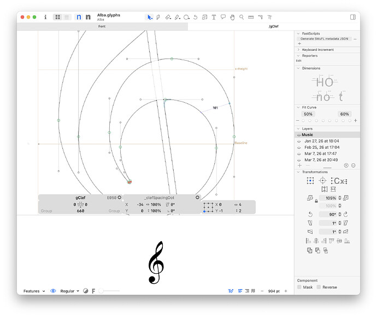
Task: Collapse the Fit Curve section
Action: click(298, 108)
